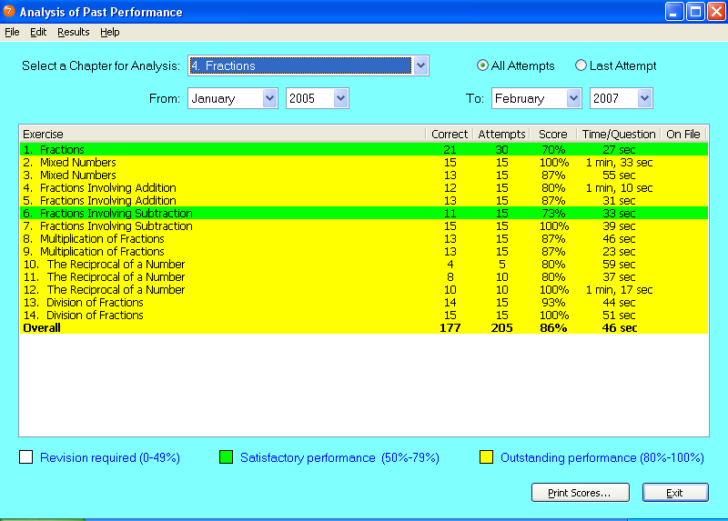Click the green Satisfactory performance swatch
This screenshot has height=521, width=728.
tap(227, 457)
